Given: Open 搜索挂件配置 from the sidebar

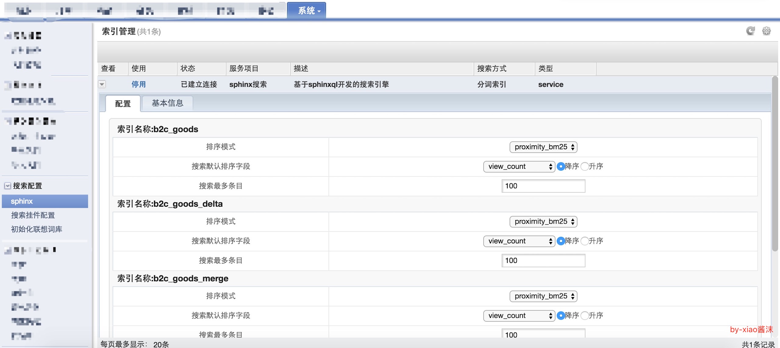Looking at the screenshot, I should (x=33, y=215).
